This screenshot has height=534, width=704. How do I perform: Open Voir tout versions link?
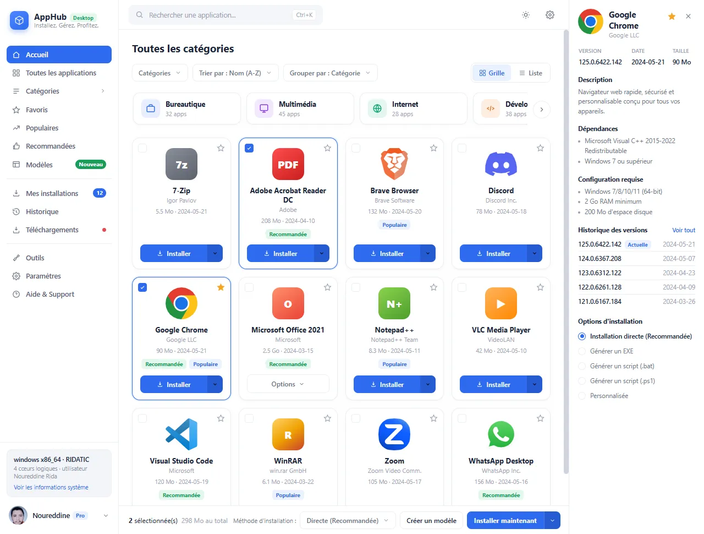[684, 230]
